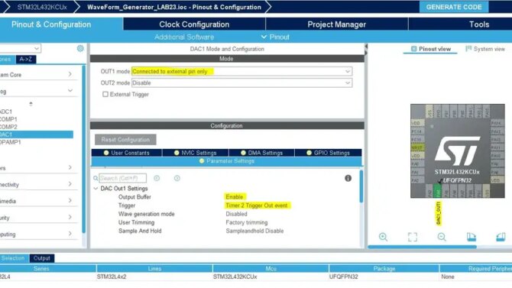Click the zoom in magnifier icon

[x=384, y=237]
